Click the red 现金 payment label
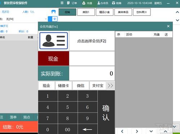180x134 pixels. (x=53, y=59)
